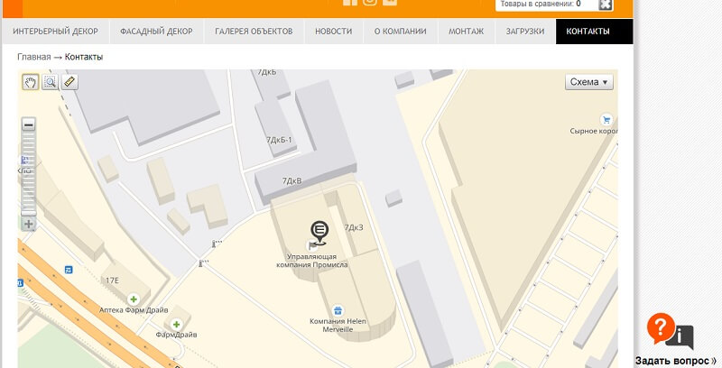
Task: Activate the magnifier zoom-area tool
Action: click(x=50, y=82)
